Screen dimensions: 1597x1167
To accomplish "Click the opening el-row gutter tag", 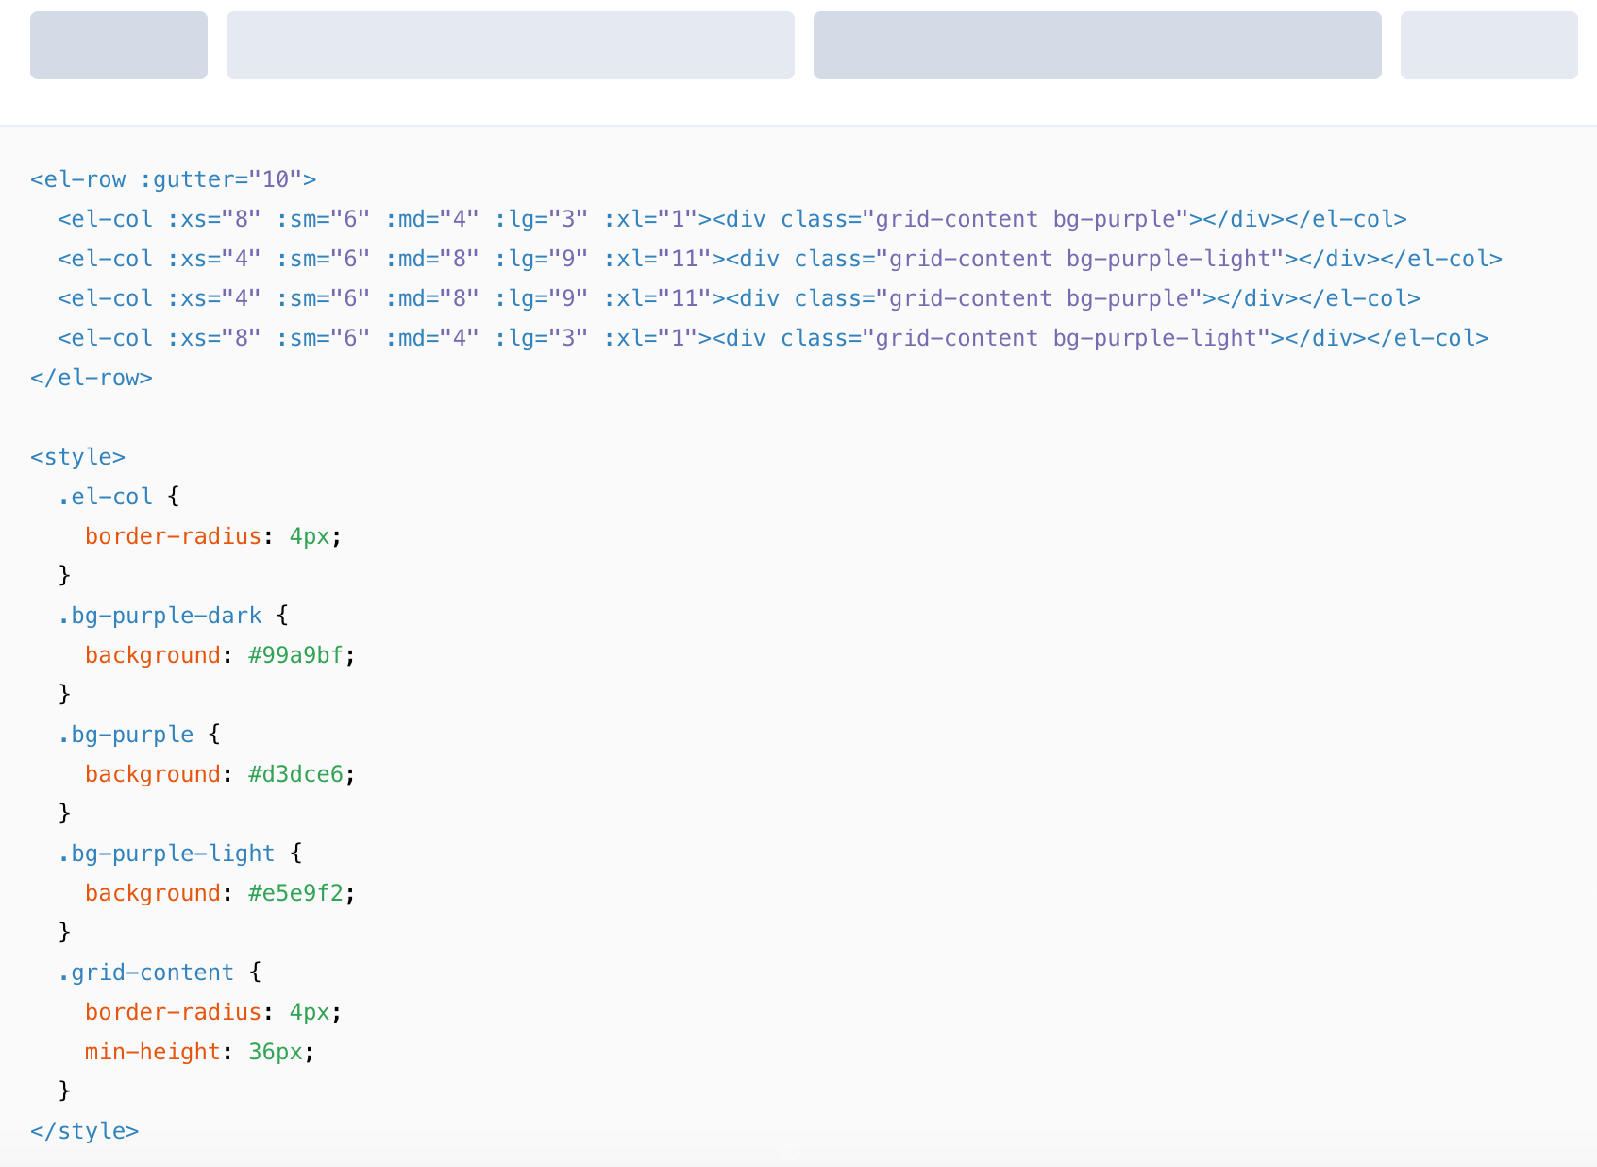I will point(173,179).
